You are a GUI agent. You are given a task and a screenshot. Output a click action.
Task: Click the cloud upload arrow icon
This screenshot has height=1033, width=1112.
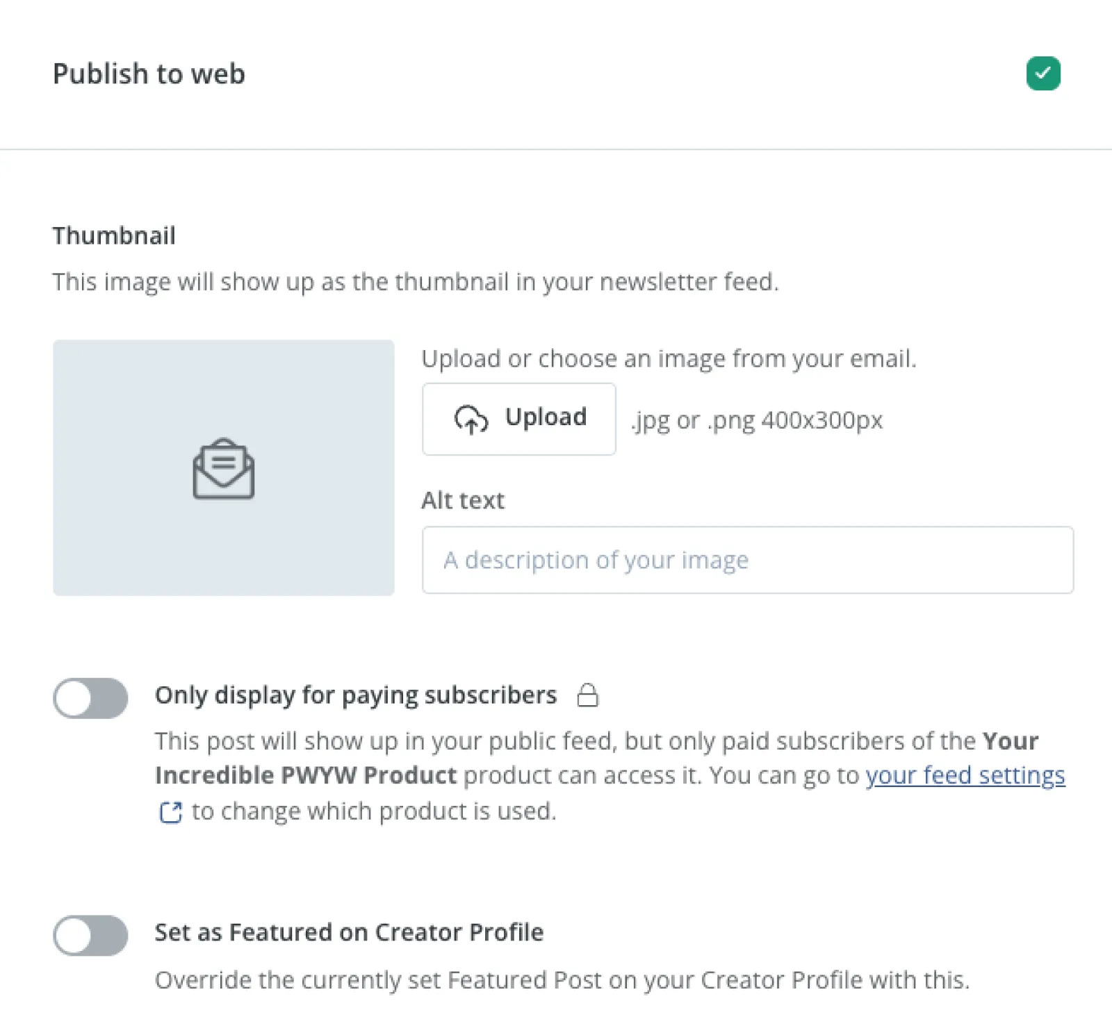point(471,419)
